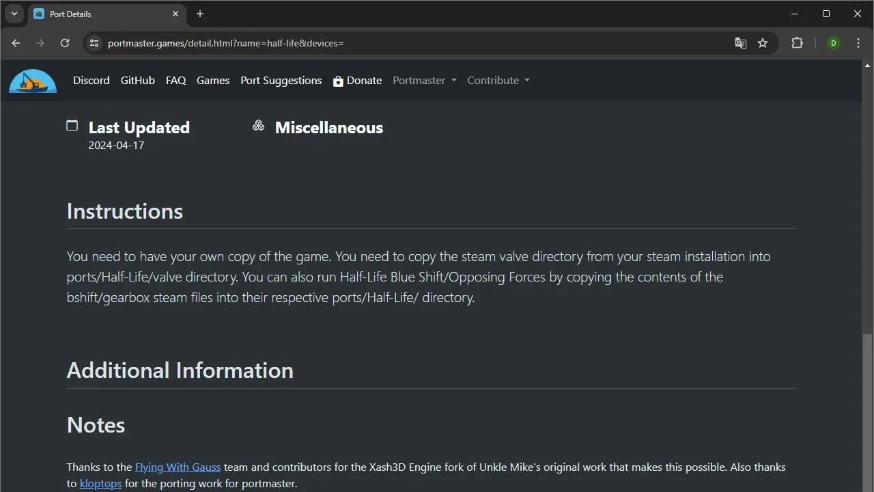This screenshot has width=874, height=492.
Task: Click the Instructions heading
Action: click(x=125, y=211)
